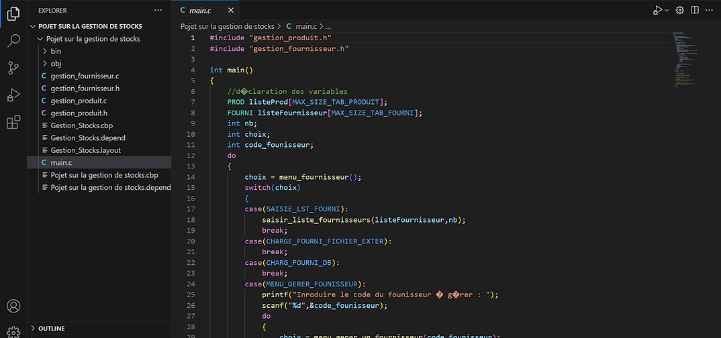
Task: Open Run and Debug view
Action: pos(13,95)
